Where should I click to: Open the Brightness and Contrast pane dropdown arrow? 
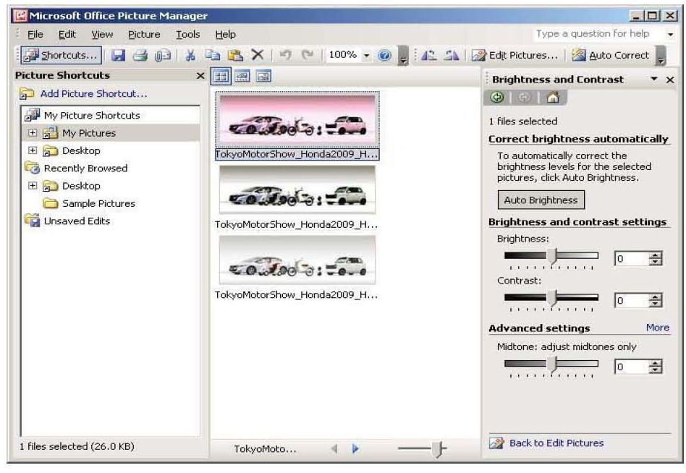click(x=653, y=79)
